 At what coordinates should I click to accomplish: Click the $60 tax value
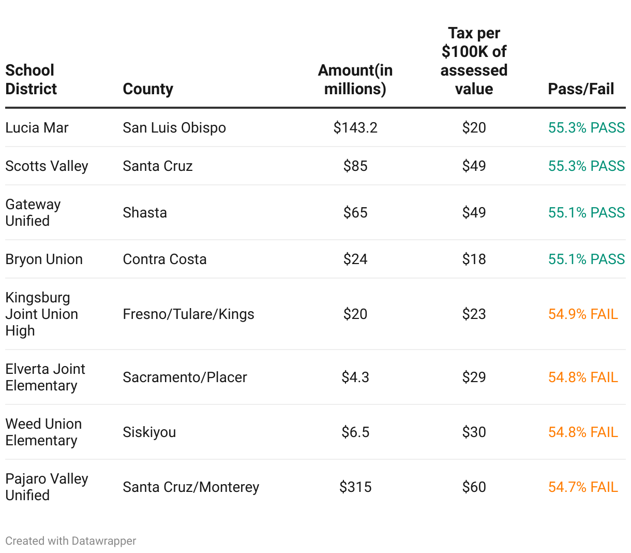point(474,487)
